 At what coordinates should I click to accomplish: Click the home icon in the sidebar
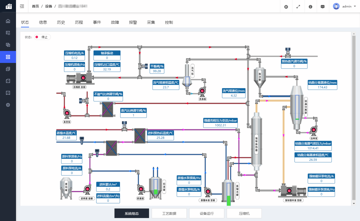pos(8,21)
